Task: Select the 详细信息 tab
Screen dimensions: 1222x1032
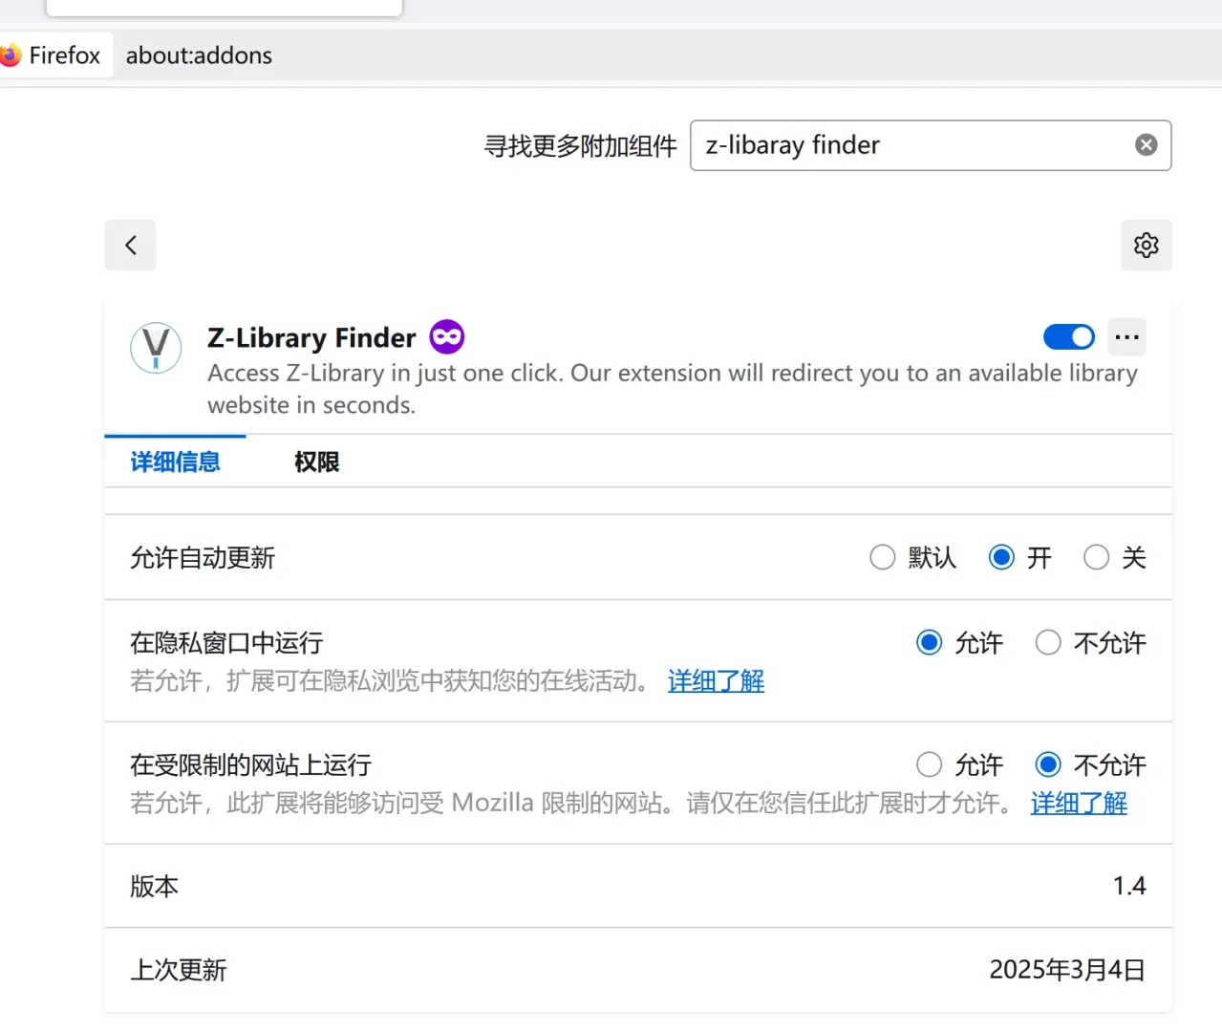Action: point(175,462)
